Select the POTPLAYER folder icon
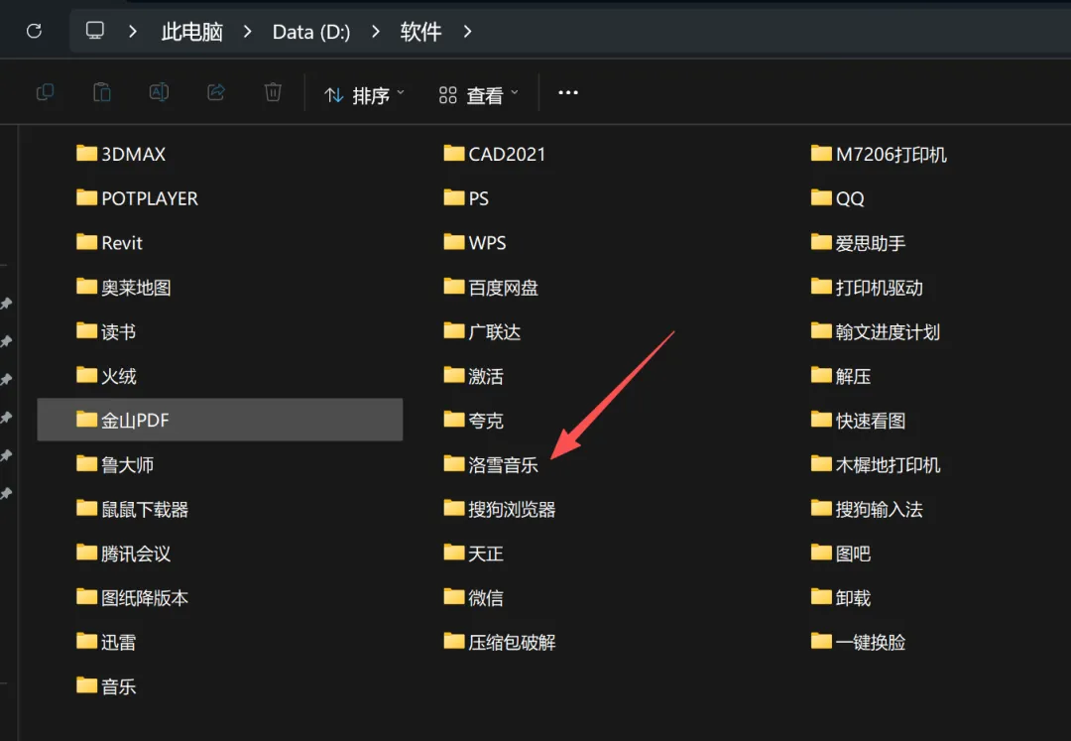 [x=86, y=197]
